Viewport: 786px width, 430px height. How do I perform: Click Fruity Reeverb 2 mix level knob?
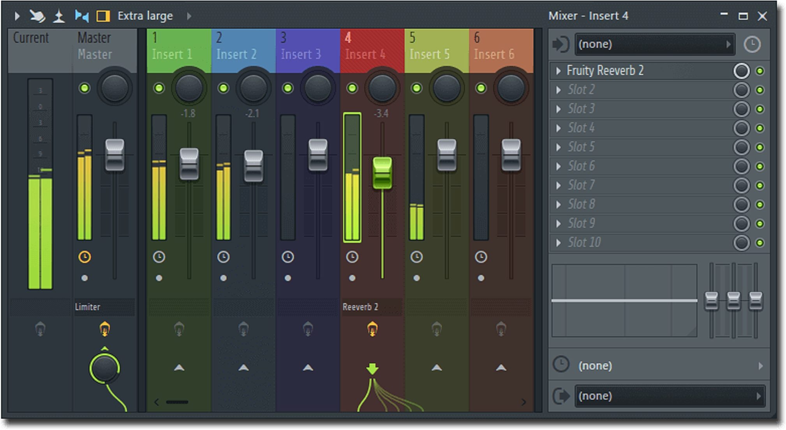[741, 71]
